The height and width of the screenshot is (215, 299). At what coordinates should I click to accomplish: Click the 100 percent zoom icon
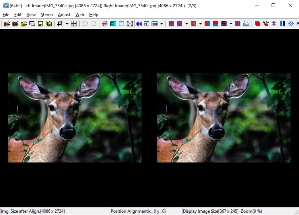pyautogui.click(x=155, y=24)
